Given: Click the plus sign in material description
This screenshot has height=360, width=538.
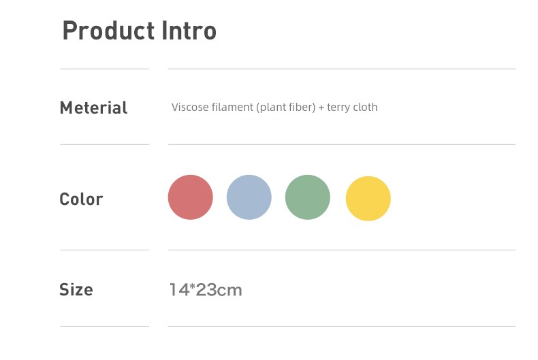Looking at the screenshot, I should [x=321, y=108].
